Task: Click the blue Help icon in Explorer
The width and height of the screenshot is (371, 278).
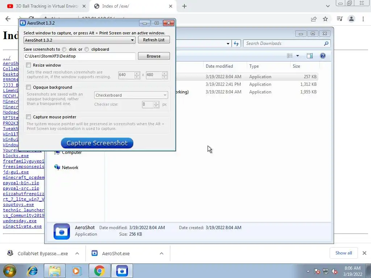Action: (x=323, y=56)
